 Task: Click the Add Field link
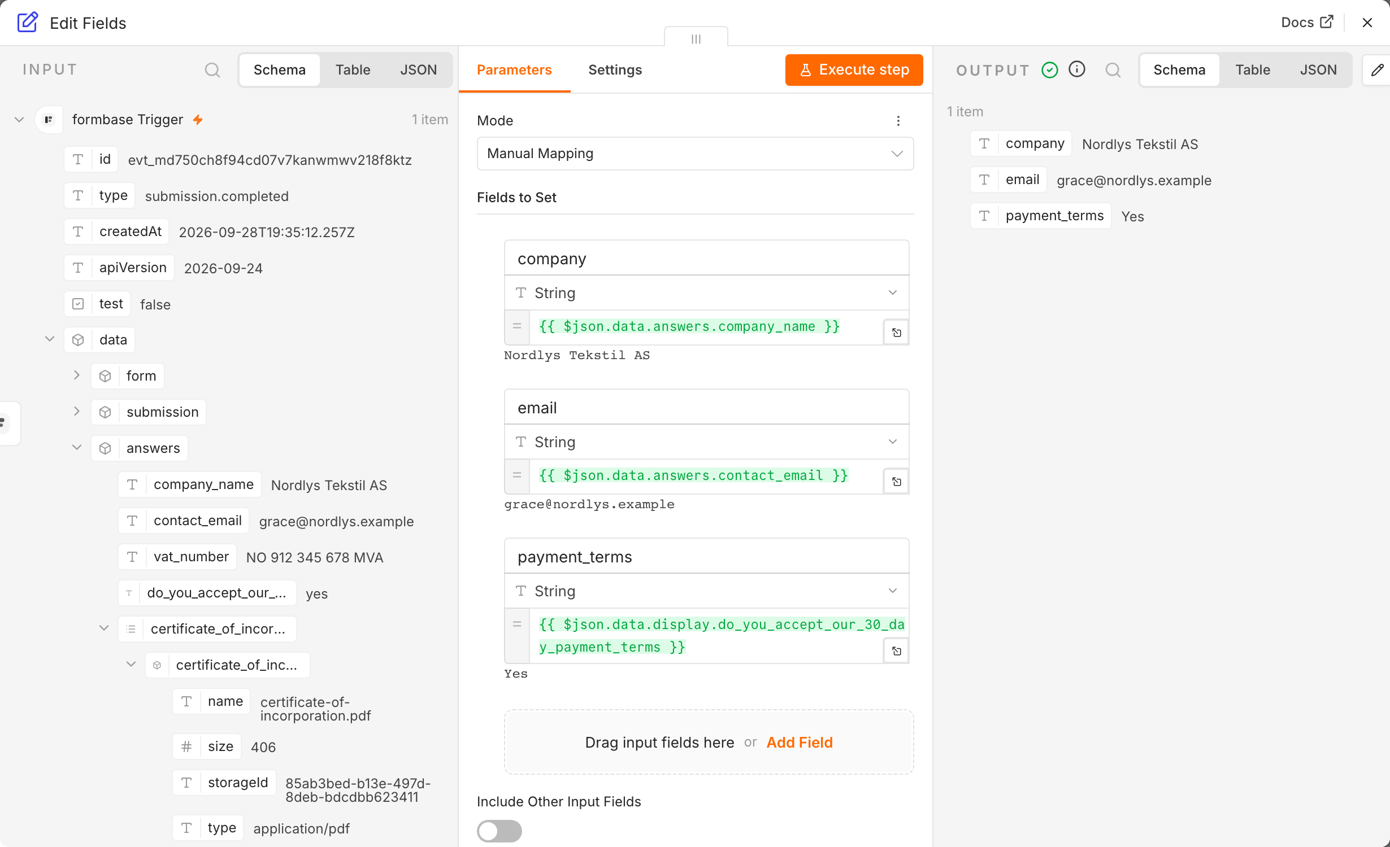pyautogui.click(x=799, y=743)
